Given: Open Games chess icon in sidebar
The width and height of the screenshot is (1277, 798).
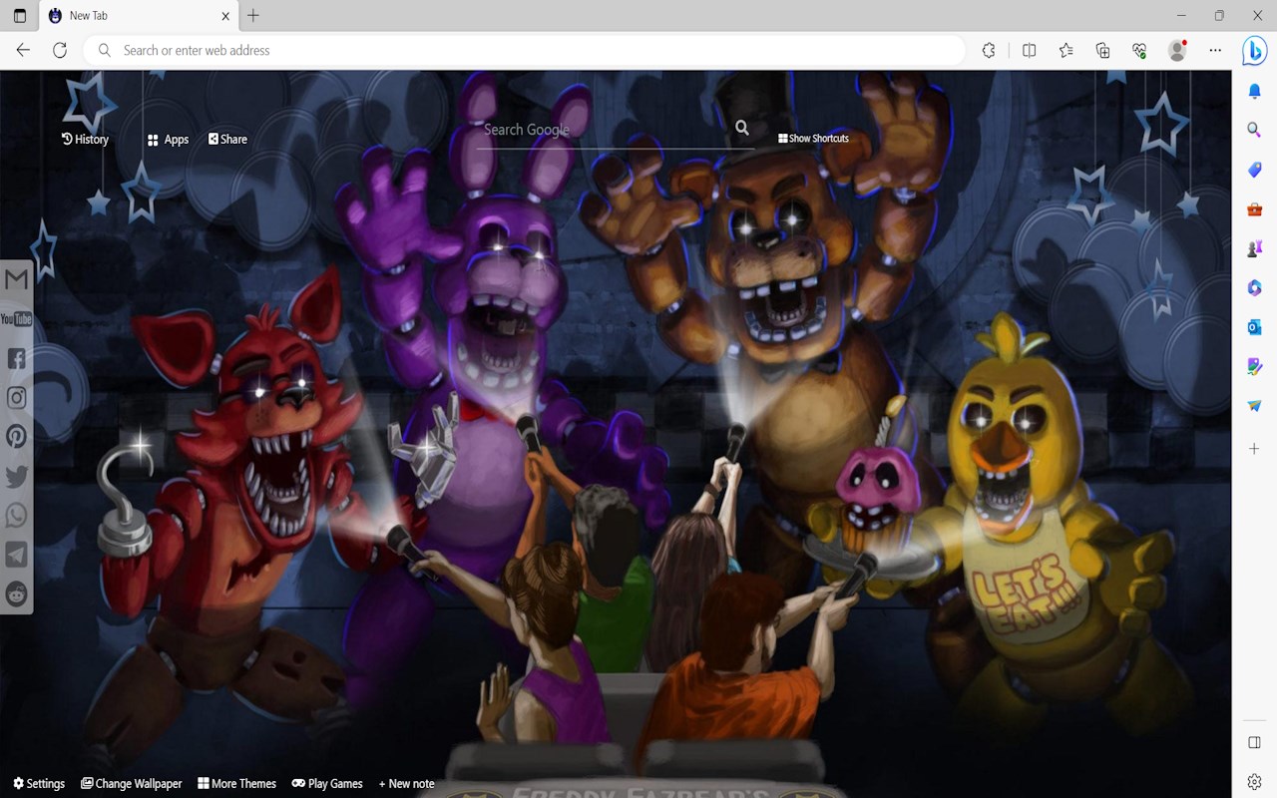Looking at the screenshot, I should coord(1255,248).
